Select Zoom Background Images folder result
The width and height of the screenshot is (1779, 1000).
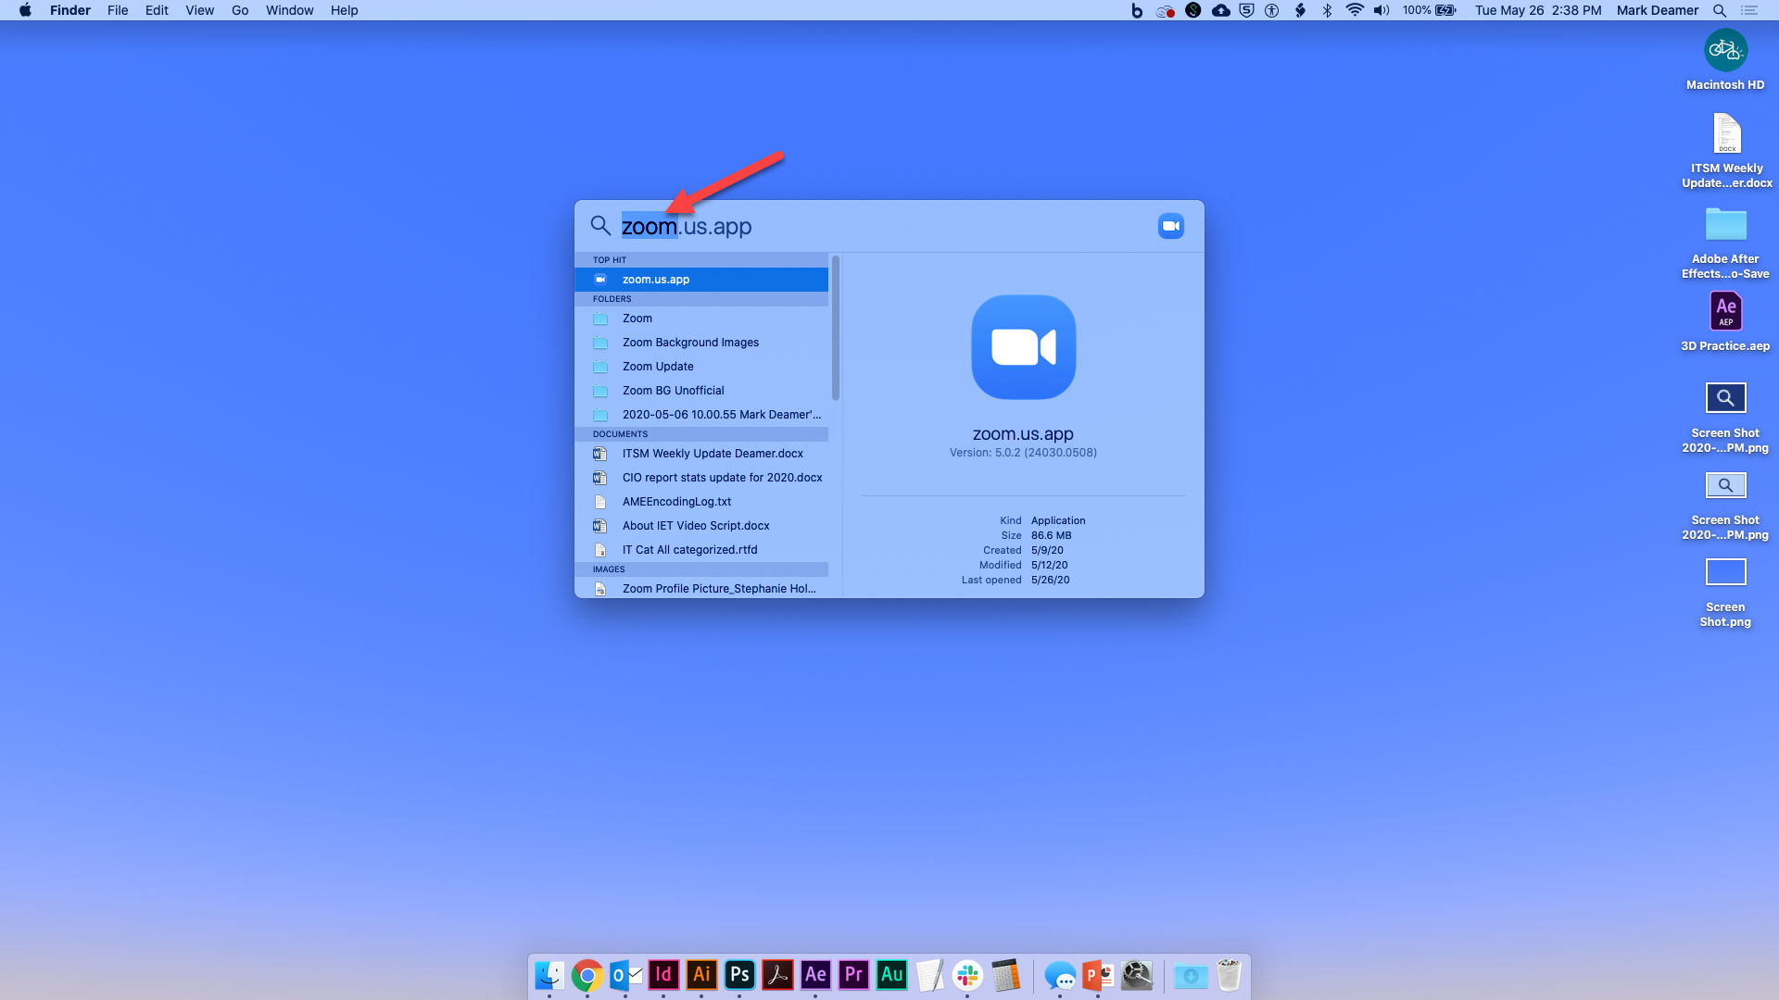coord(701,343)
